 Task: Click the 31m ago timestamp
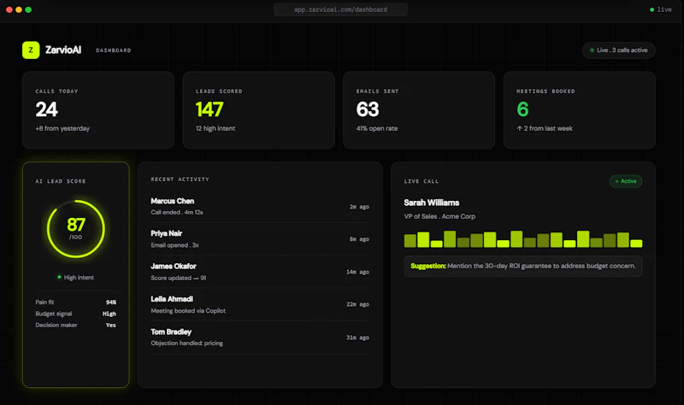[x=357, y=337]
